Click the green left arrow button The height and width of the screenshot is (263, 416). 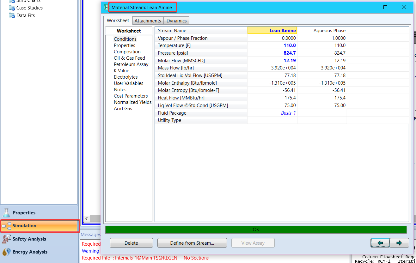(380, 243)
